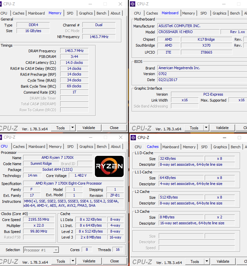Click Tools button in Mainboard window

tap(194, 128)
